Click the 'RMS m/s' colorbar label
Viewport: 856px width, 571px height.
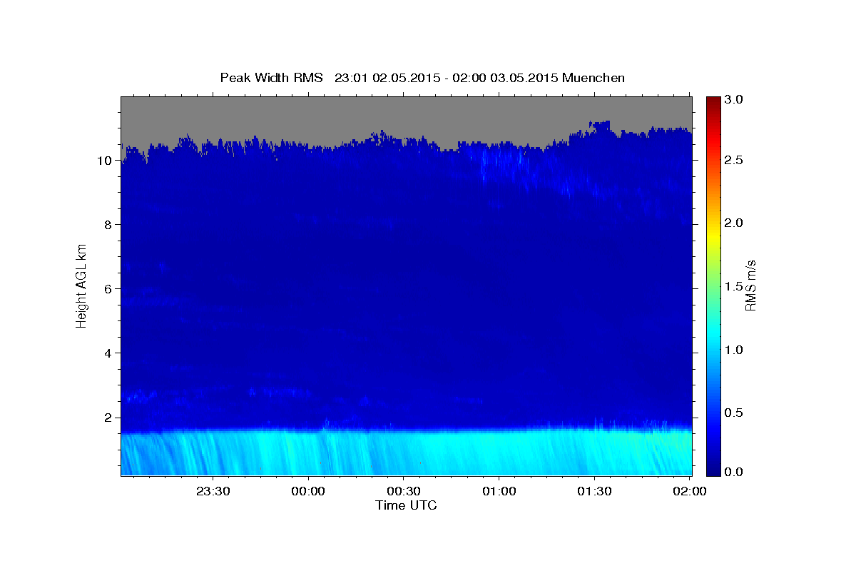tap(750, 284)
